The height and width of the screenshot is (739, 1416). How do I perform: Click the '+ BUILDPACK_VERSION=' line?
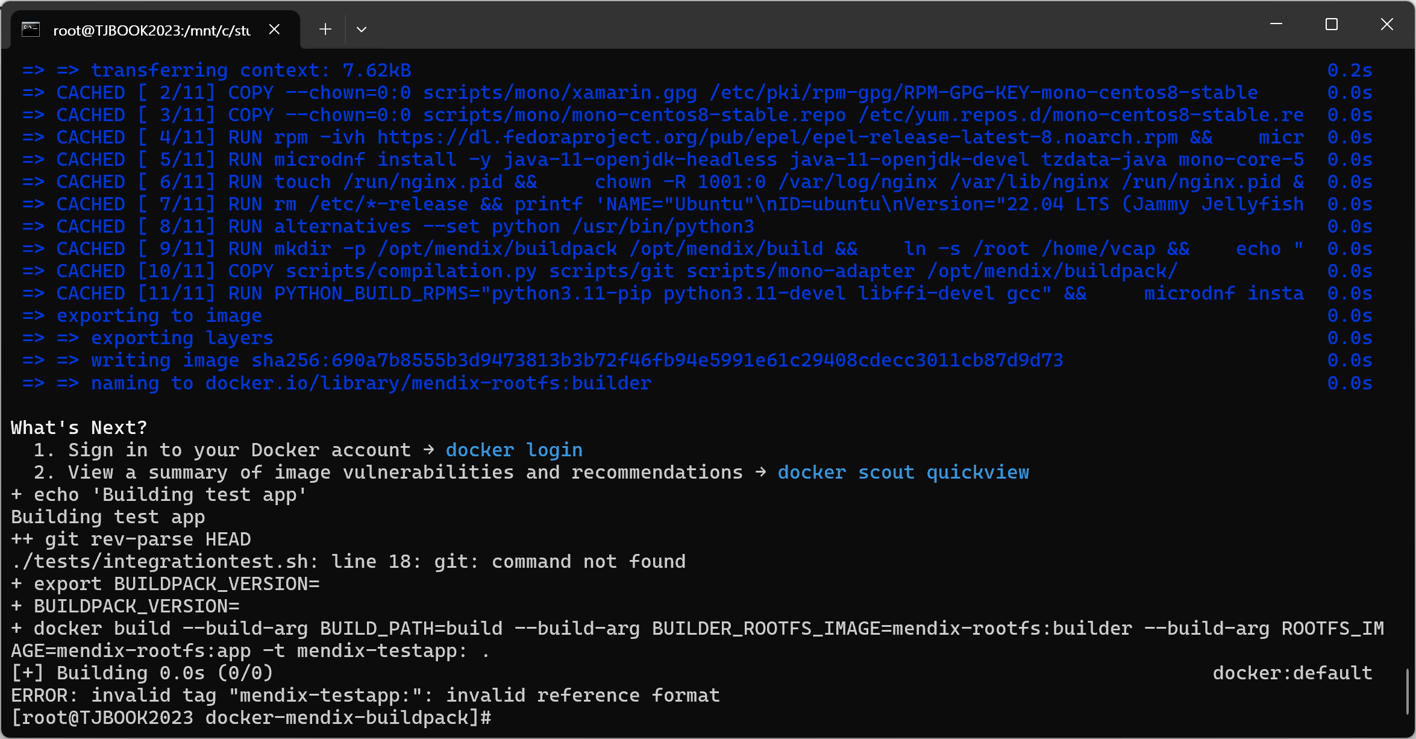[x=125, y=606]
